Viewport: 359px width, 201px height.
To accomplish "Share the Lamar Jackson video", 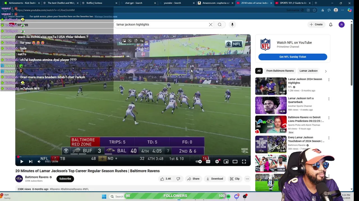I will pos(193,179).
